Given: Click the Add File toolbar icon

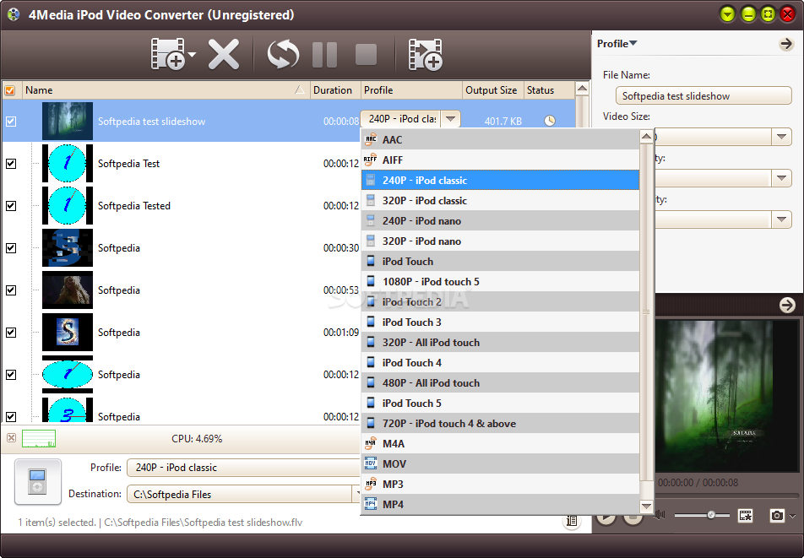Looking at the screenshot, I should 168,54.
